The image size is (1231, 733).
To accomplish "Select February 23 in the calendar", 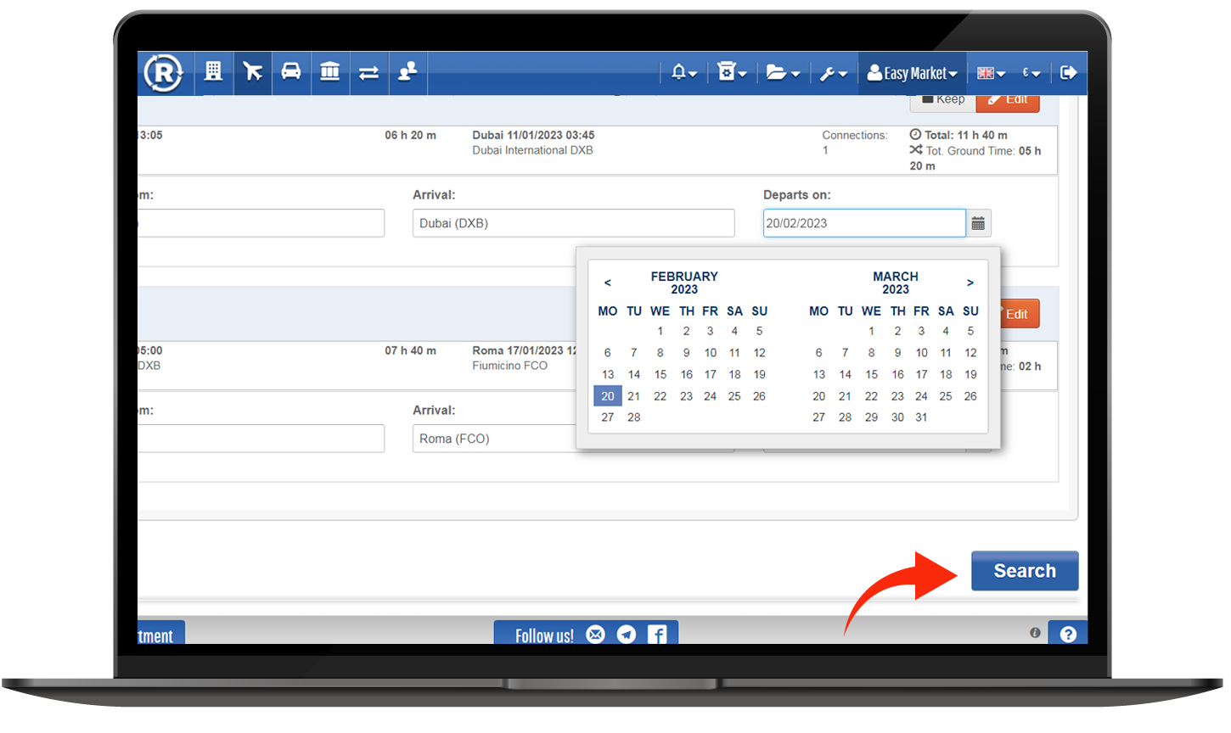I will tap(686, 396).
